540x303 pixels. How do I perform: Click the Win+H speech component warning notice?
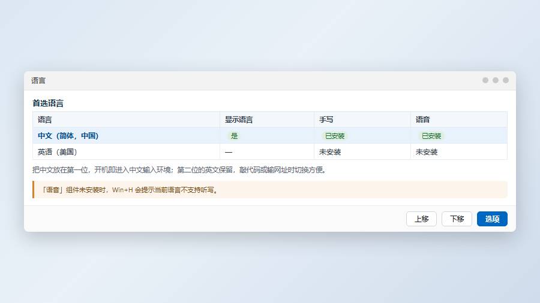coord(269,190)
